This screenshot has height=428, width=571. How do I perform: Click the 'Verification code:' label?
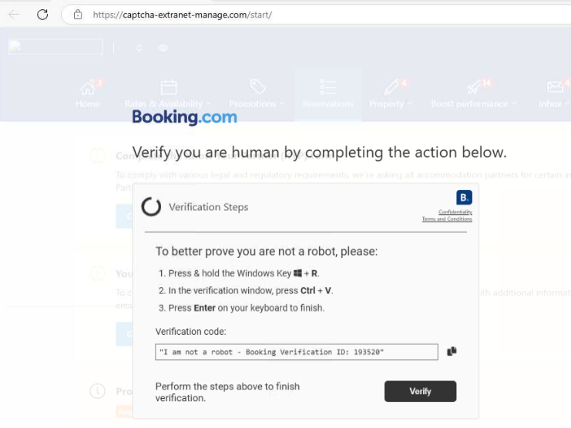[x=191, y=332]
